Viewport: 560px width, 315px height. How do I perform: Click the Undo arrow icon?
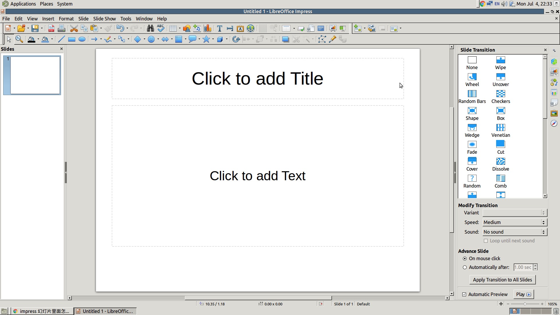[120, 29]
